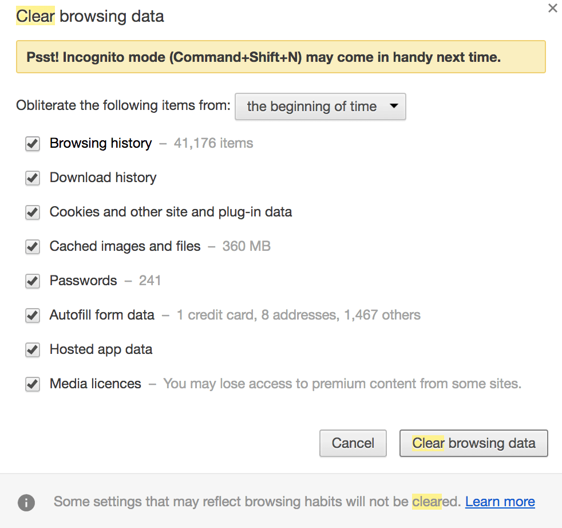Screen dimensions: 562x528
Task: Uncheck the Passwords checkbox
Action: click(33, 281)
